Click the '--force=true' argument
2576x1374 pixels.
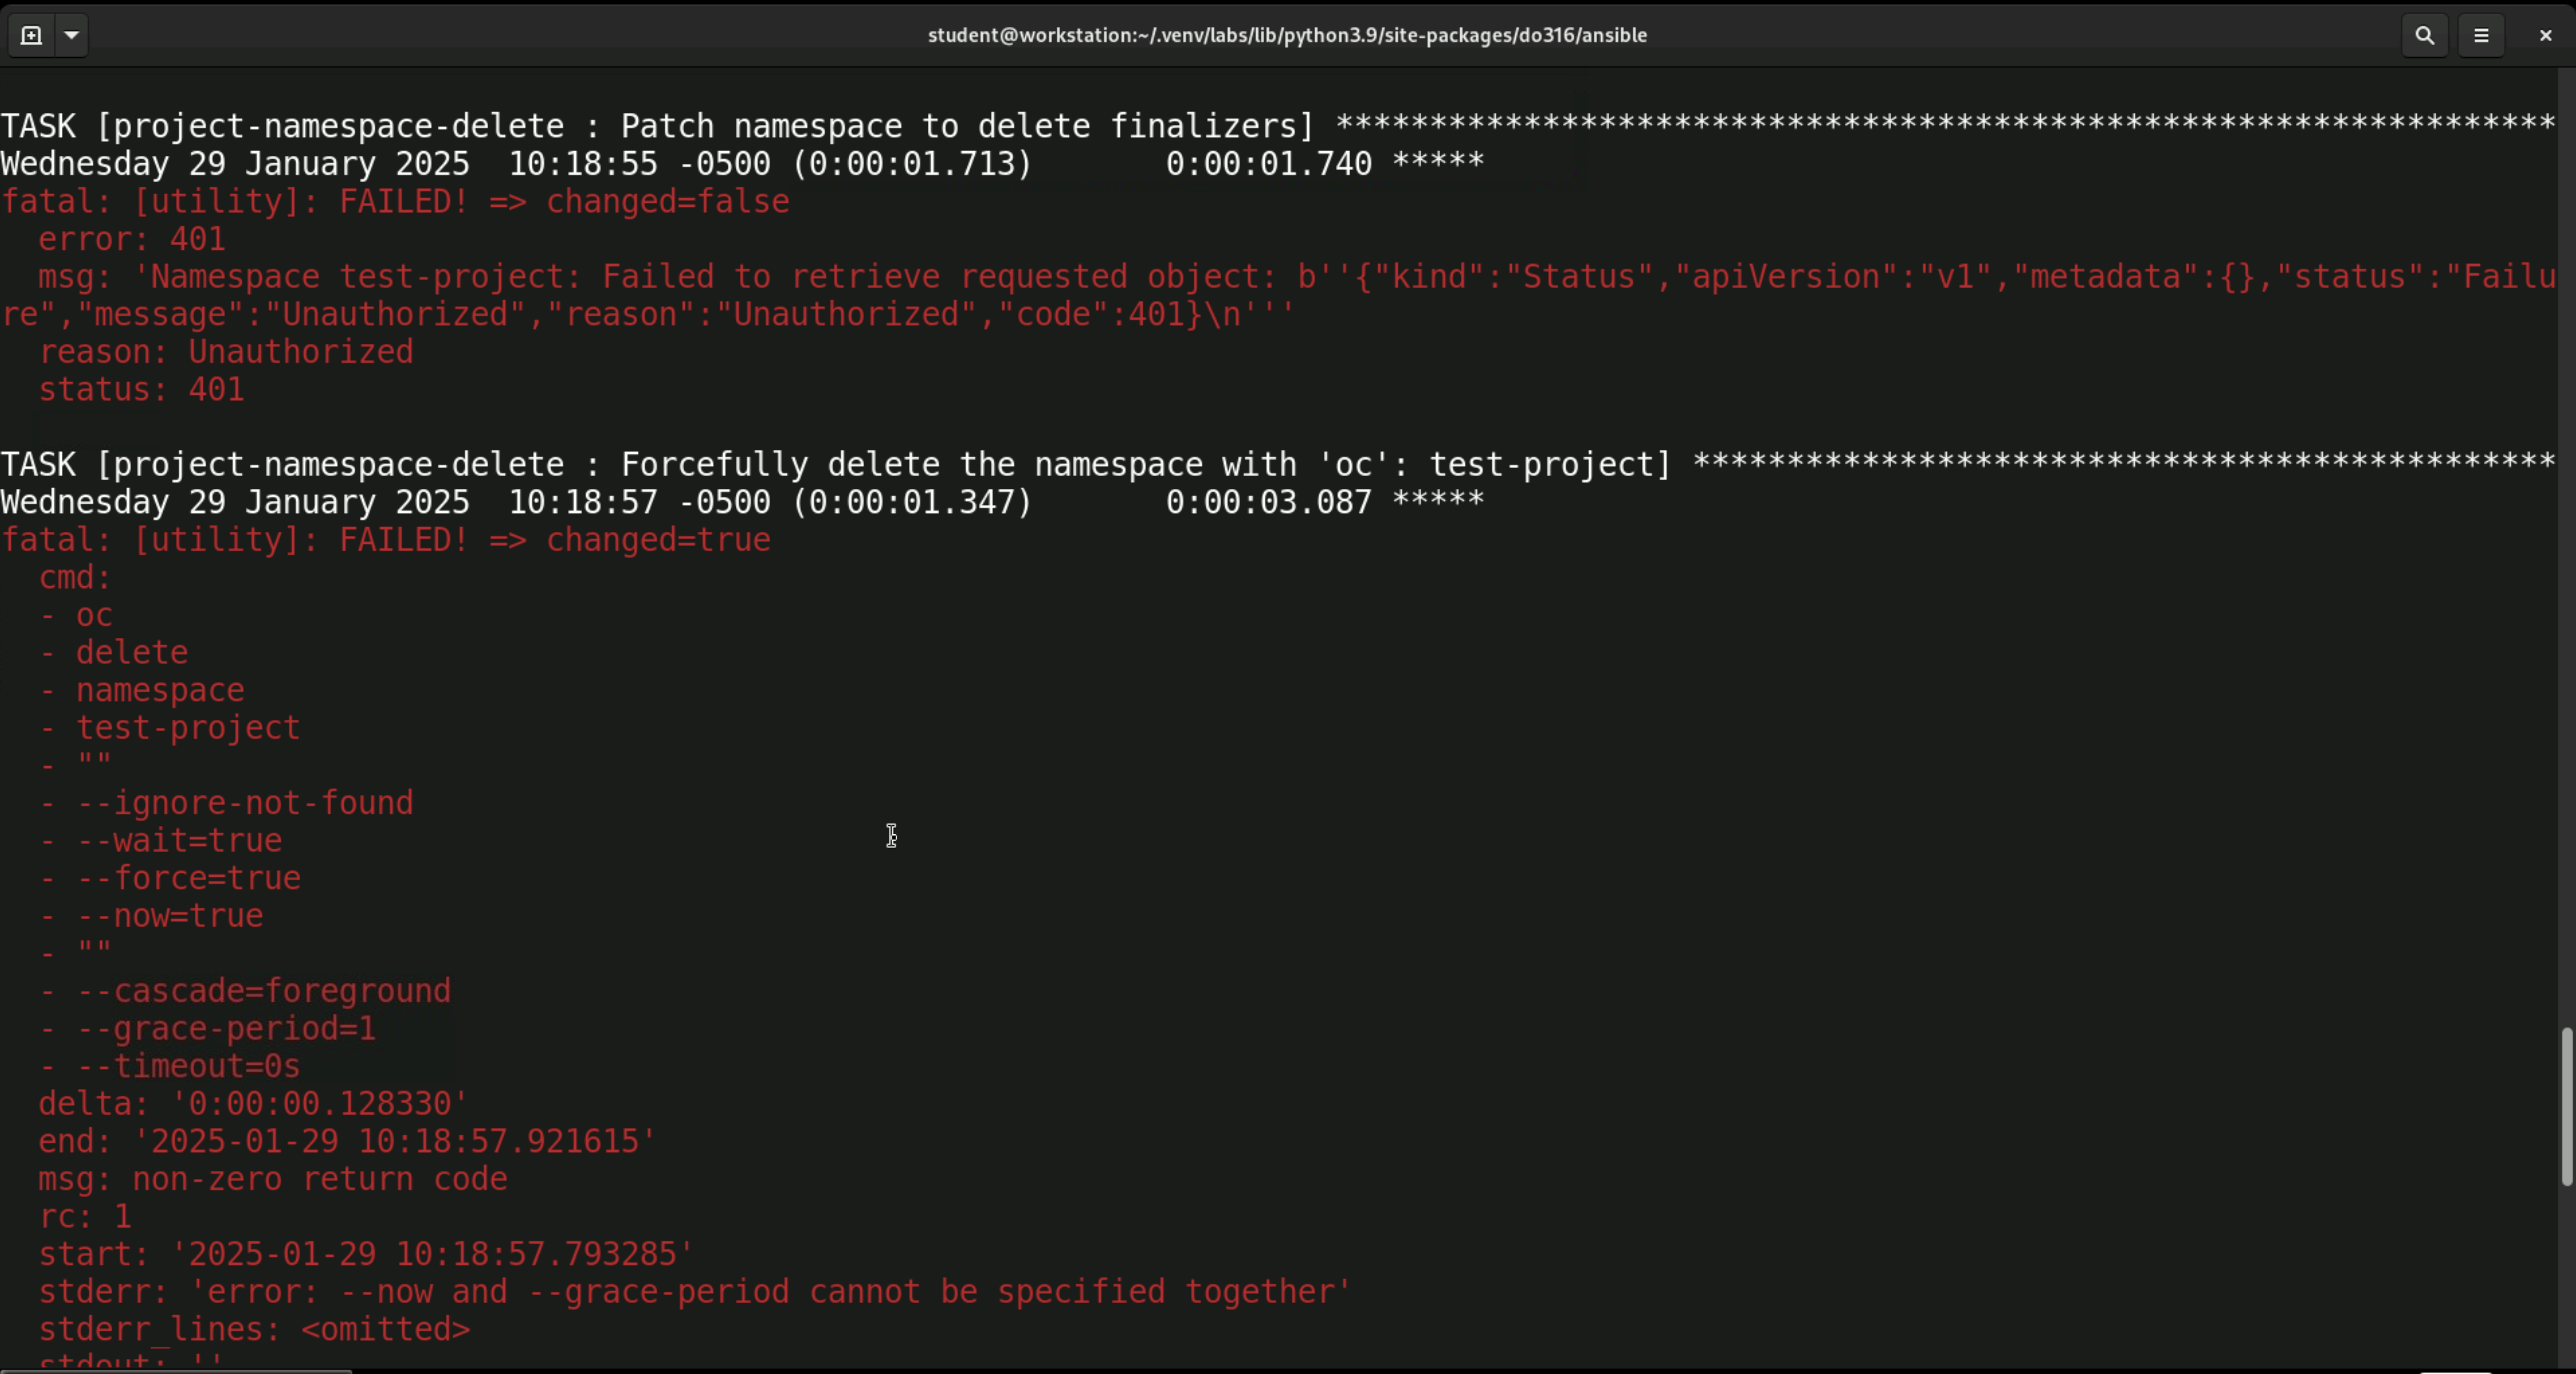click(x=188, y=878)
